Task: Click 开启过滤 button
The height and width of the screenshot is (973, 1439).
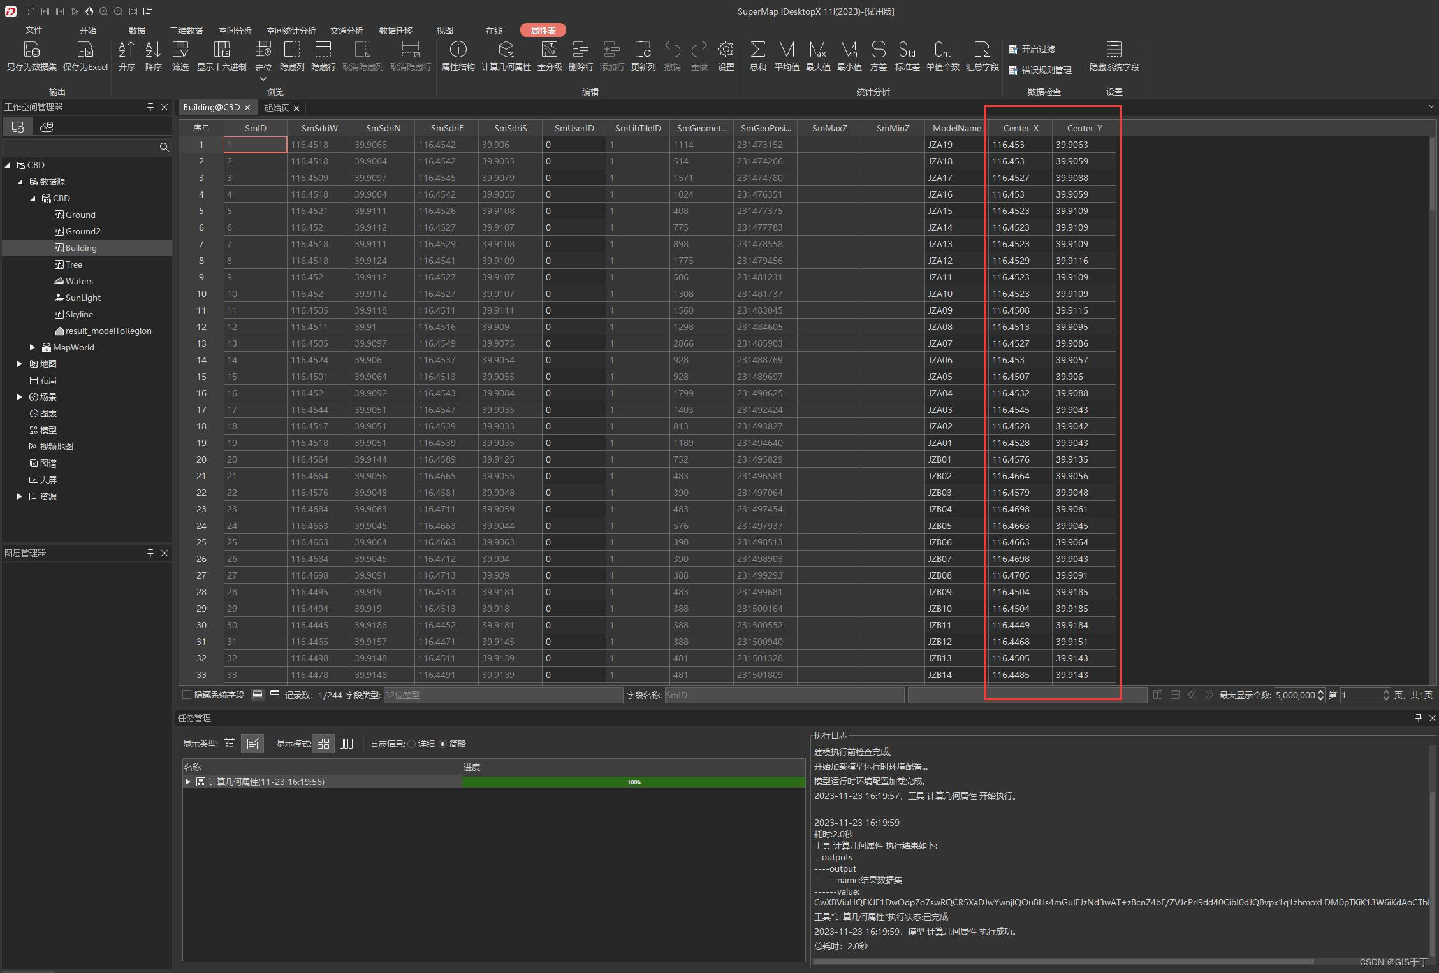Action: [x=1032, y=49]
